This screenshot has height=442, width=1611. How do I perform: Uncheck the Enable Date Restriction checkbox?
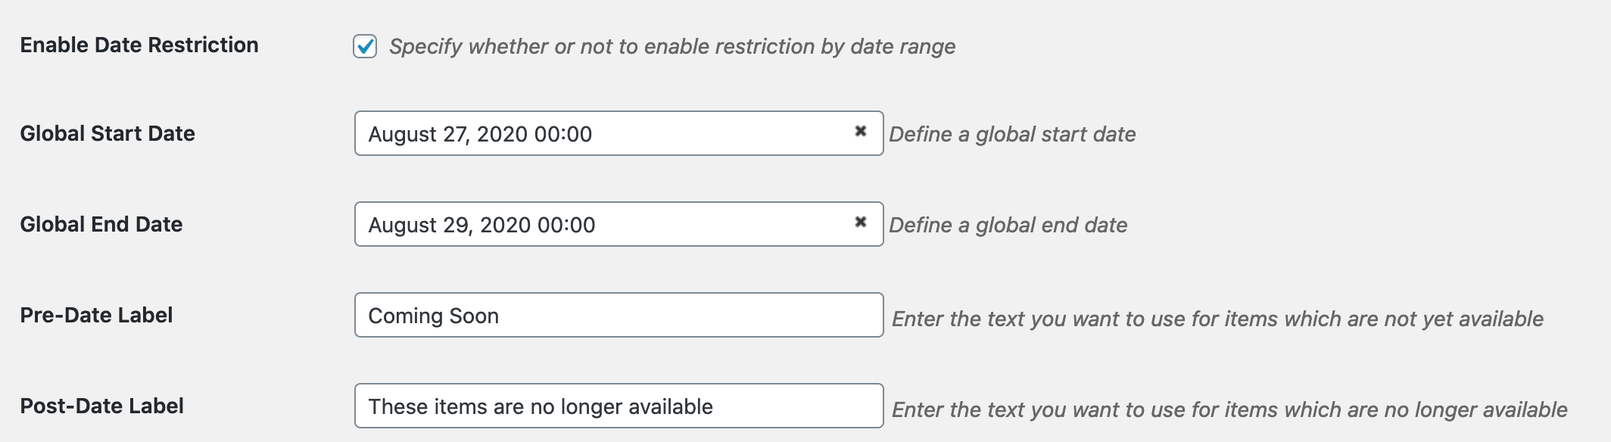point(365,46)
